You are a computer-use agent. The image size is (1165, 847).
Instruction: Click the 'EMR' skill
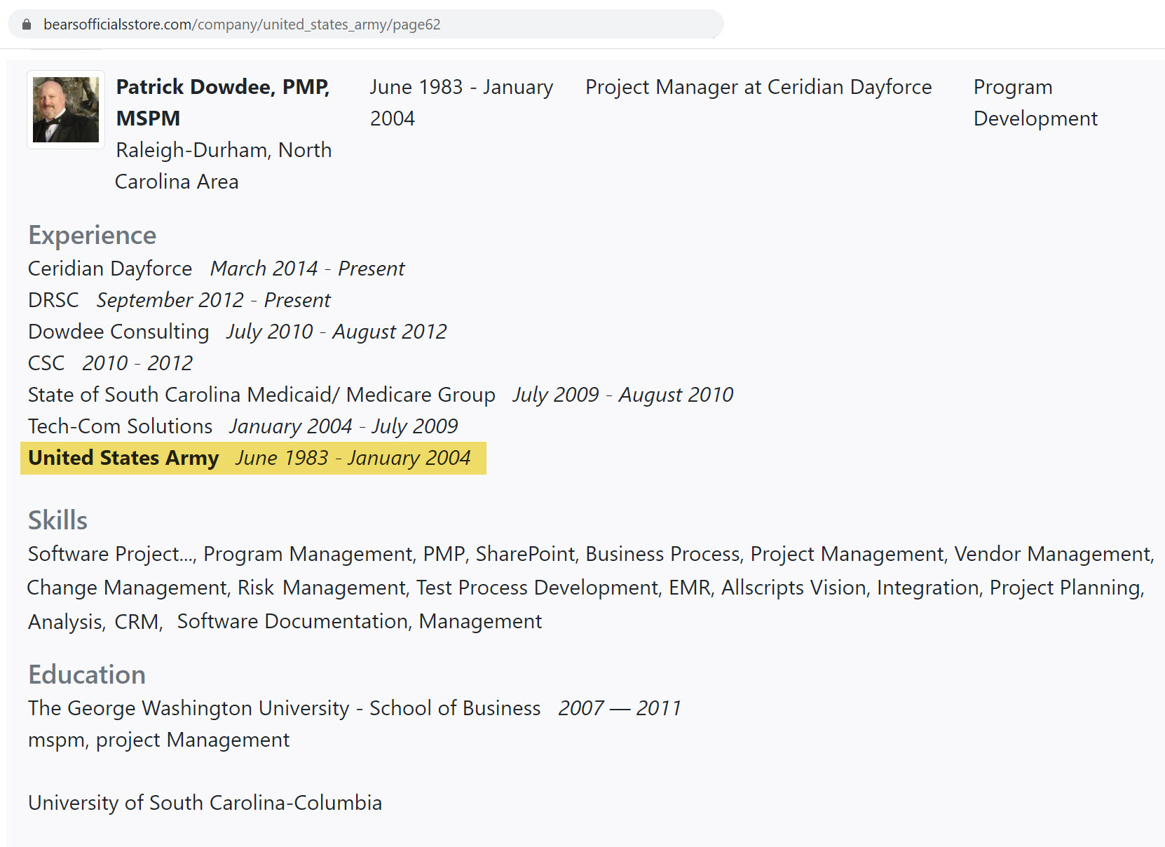tap(689, 588)
